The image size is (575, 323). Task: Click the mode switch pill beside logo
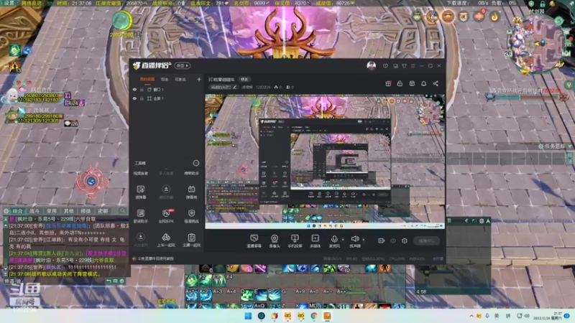183,65
